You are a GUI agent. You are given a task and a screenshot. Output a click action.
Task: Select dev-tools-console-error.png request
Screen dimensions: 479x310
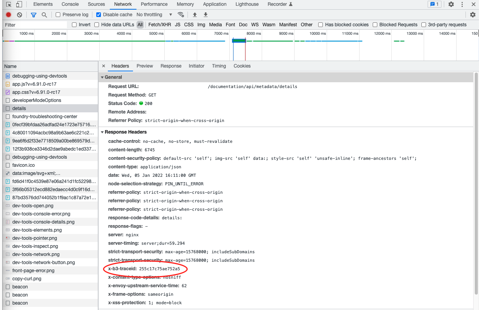50,214
